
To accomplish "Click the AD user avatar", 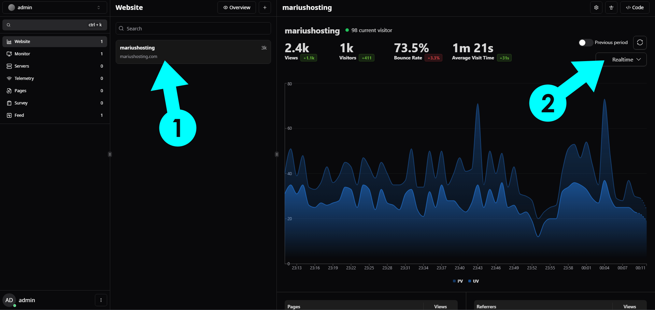I will [9, 300].
